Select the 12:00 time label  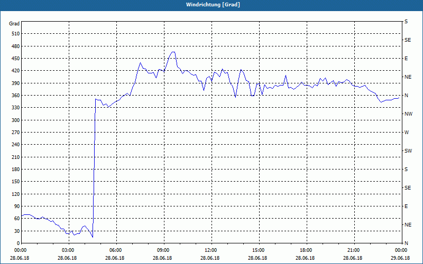point(211,250)
